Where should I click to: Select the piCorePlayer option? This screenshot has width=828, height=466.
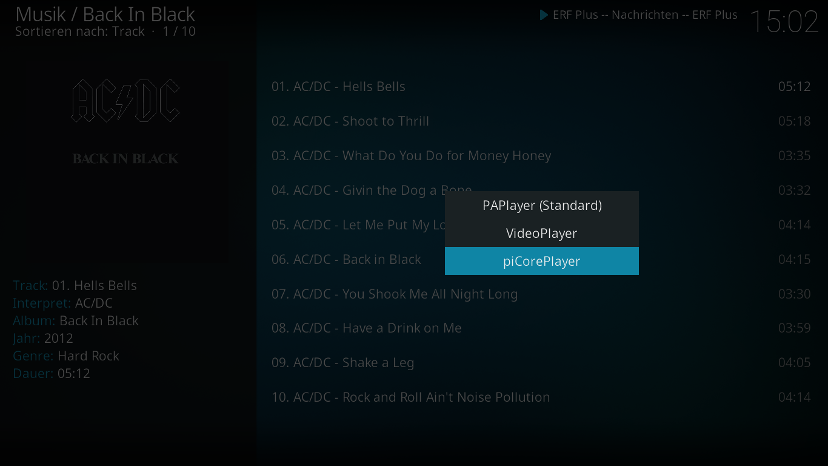click(x=541, y=261)
